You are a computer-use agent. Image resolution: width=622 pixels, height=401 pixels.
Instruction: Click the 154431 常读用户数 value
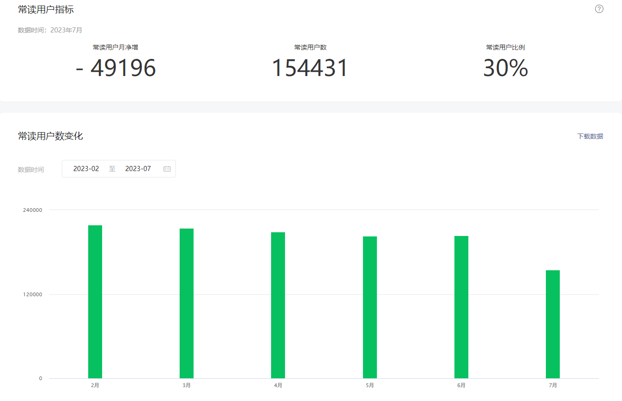pos(310,68)
